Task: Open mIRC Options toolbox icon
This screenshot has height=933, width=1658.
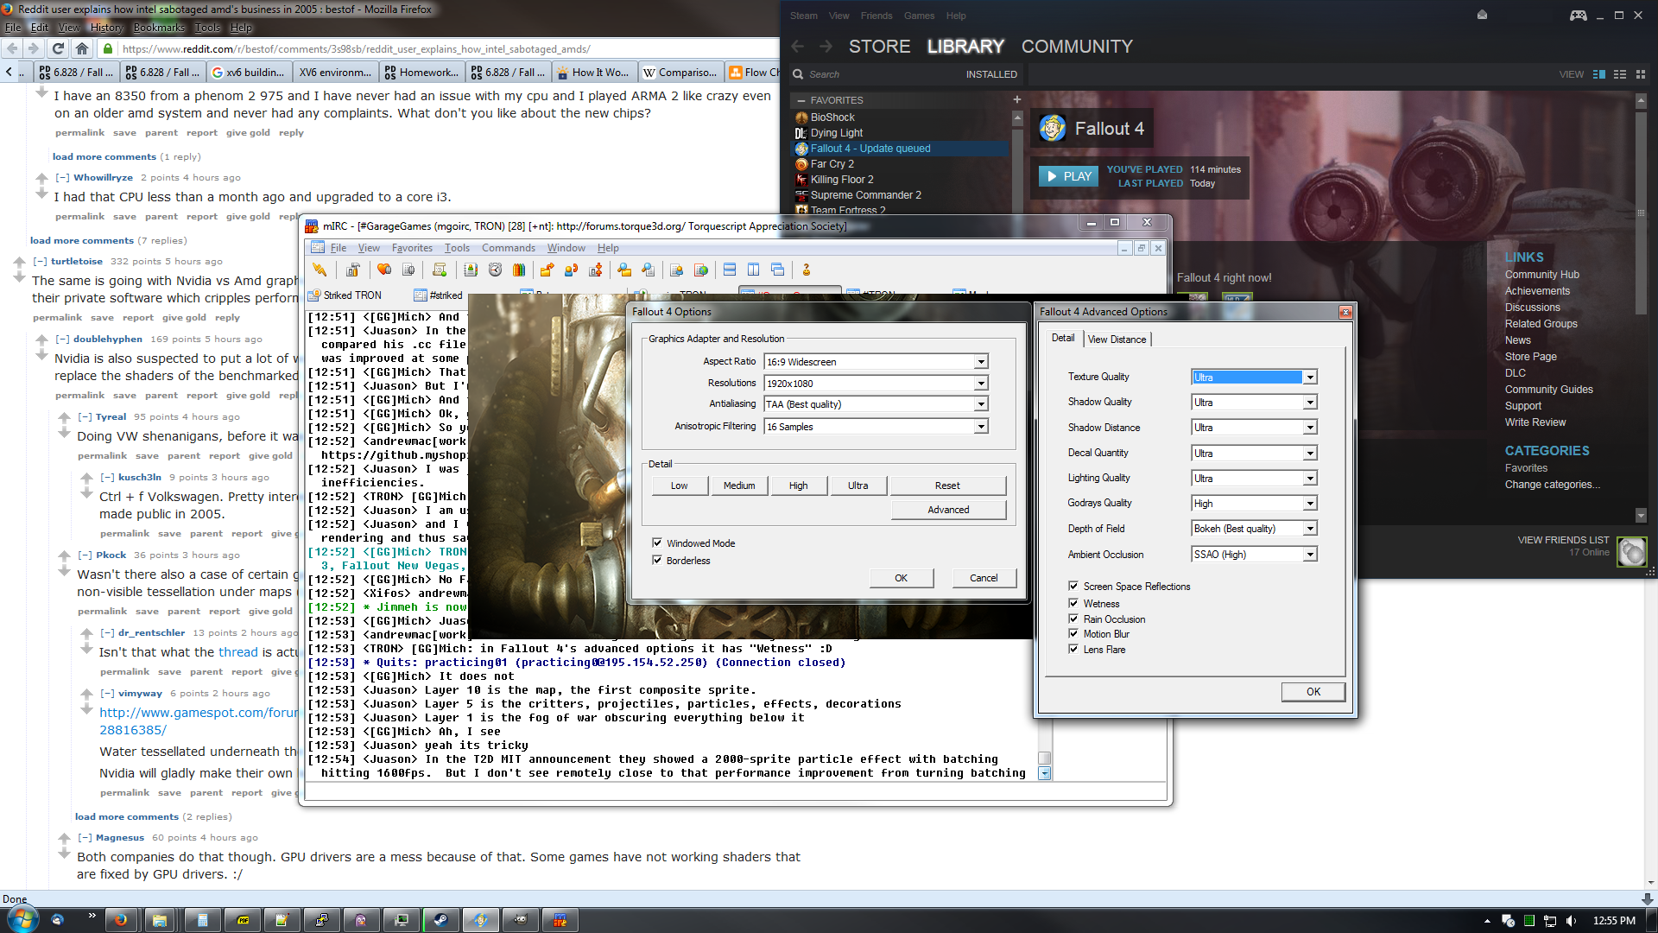Action: (352, 270)
